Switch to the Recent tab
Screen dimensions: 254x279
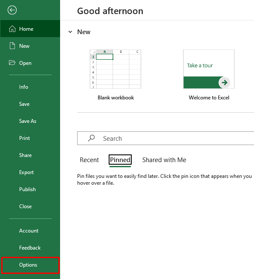(x=89, y=160)
